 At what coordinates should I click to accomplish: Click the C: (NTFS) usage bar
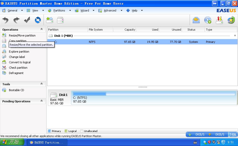pyautogui.click(x=154, y=94)
